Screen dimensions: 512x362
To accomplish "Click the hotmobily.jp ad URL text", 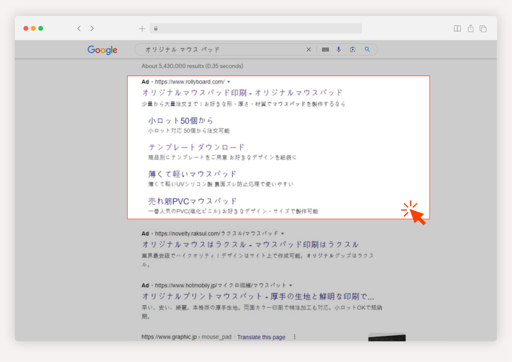I will coord(220,285).
